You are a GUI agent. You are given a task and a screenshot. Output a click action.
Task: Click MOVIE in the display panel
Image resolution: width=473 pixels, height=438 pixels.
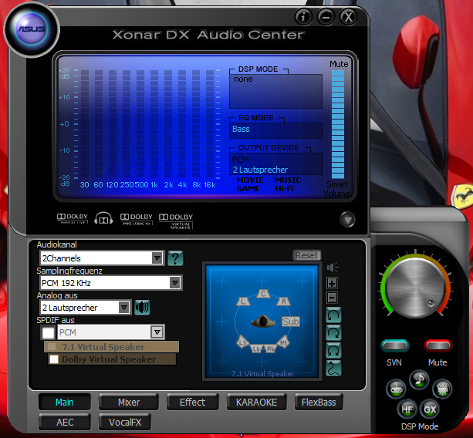point(250,180)
